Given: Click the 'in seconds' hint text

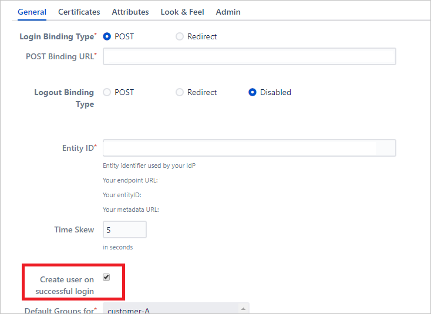Looking at the screenshot, I should click(117, 247).
